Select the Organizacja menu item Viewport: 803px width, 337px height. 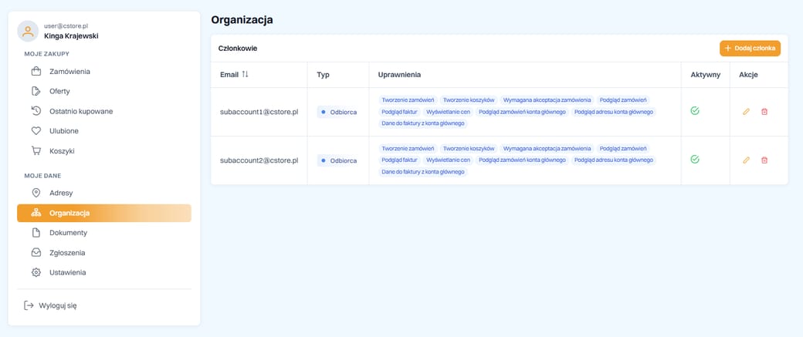104,214
